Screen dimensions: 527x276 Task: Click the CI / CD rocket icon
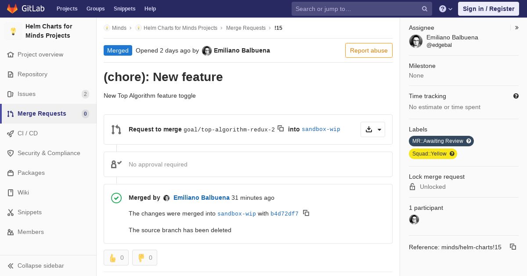click(11, 134)
